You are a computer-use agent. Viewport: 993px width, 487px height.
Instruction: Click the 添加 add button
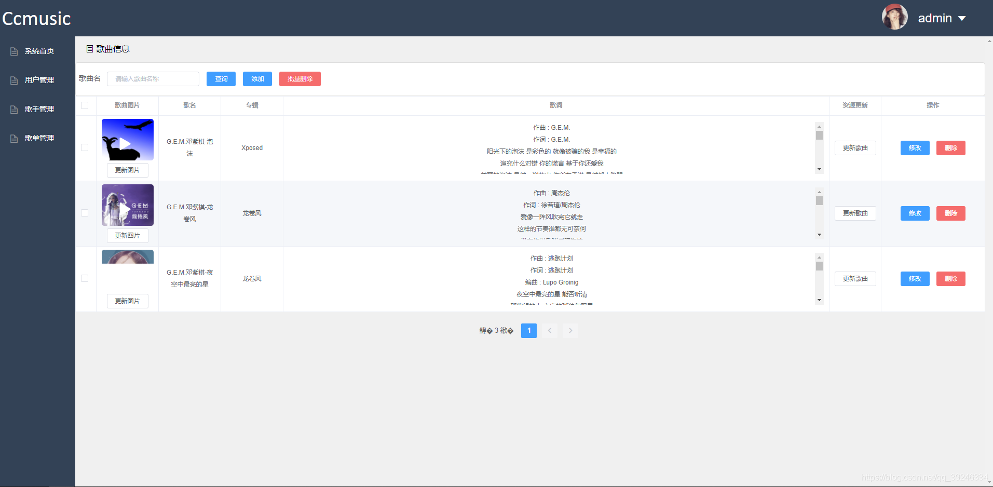257,79
